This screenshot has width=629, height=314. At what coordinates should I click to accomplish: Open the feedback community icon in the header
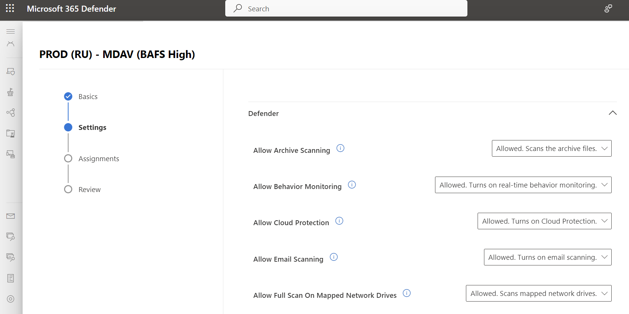(608, 8)
